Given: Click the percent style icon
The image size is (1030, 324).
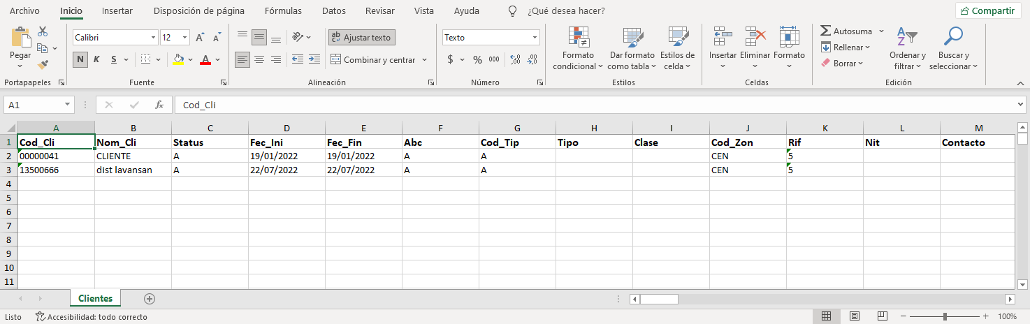Looking at the screenshot, I should (477, 60).
